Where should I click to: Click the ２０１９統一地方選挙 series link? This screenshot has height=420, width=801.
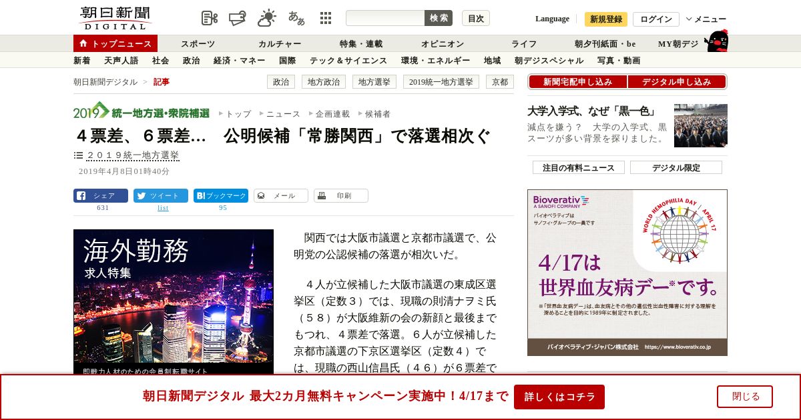click(133, 155)
